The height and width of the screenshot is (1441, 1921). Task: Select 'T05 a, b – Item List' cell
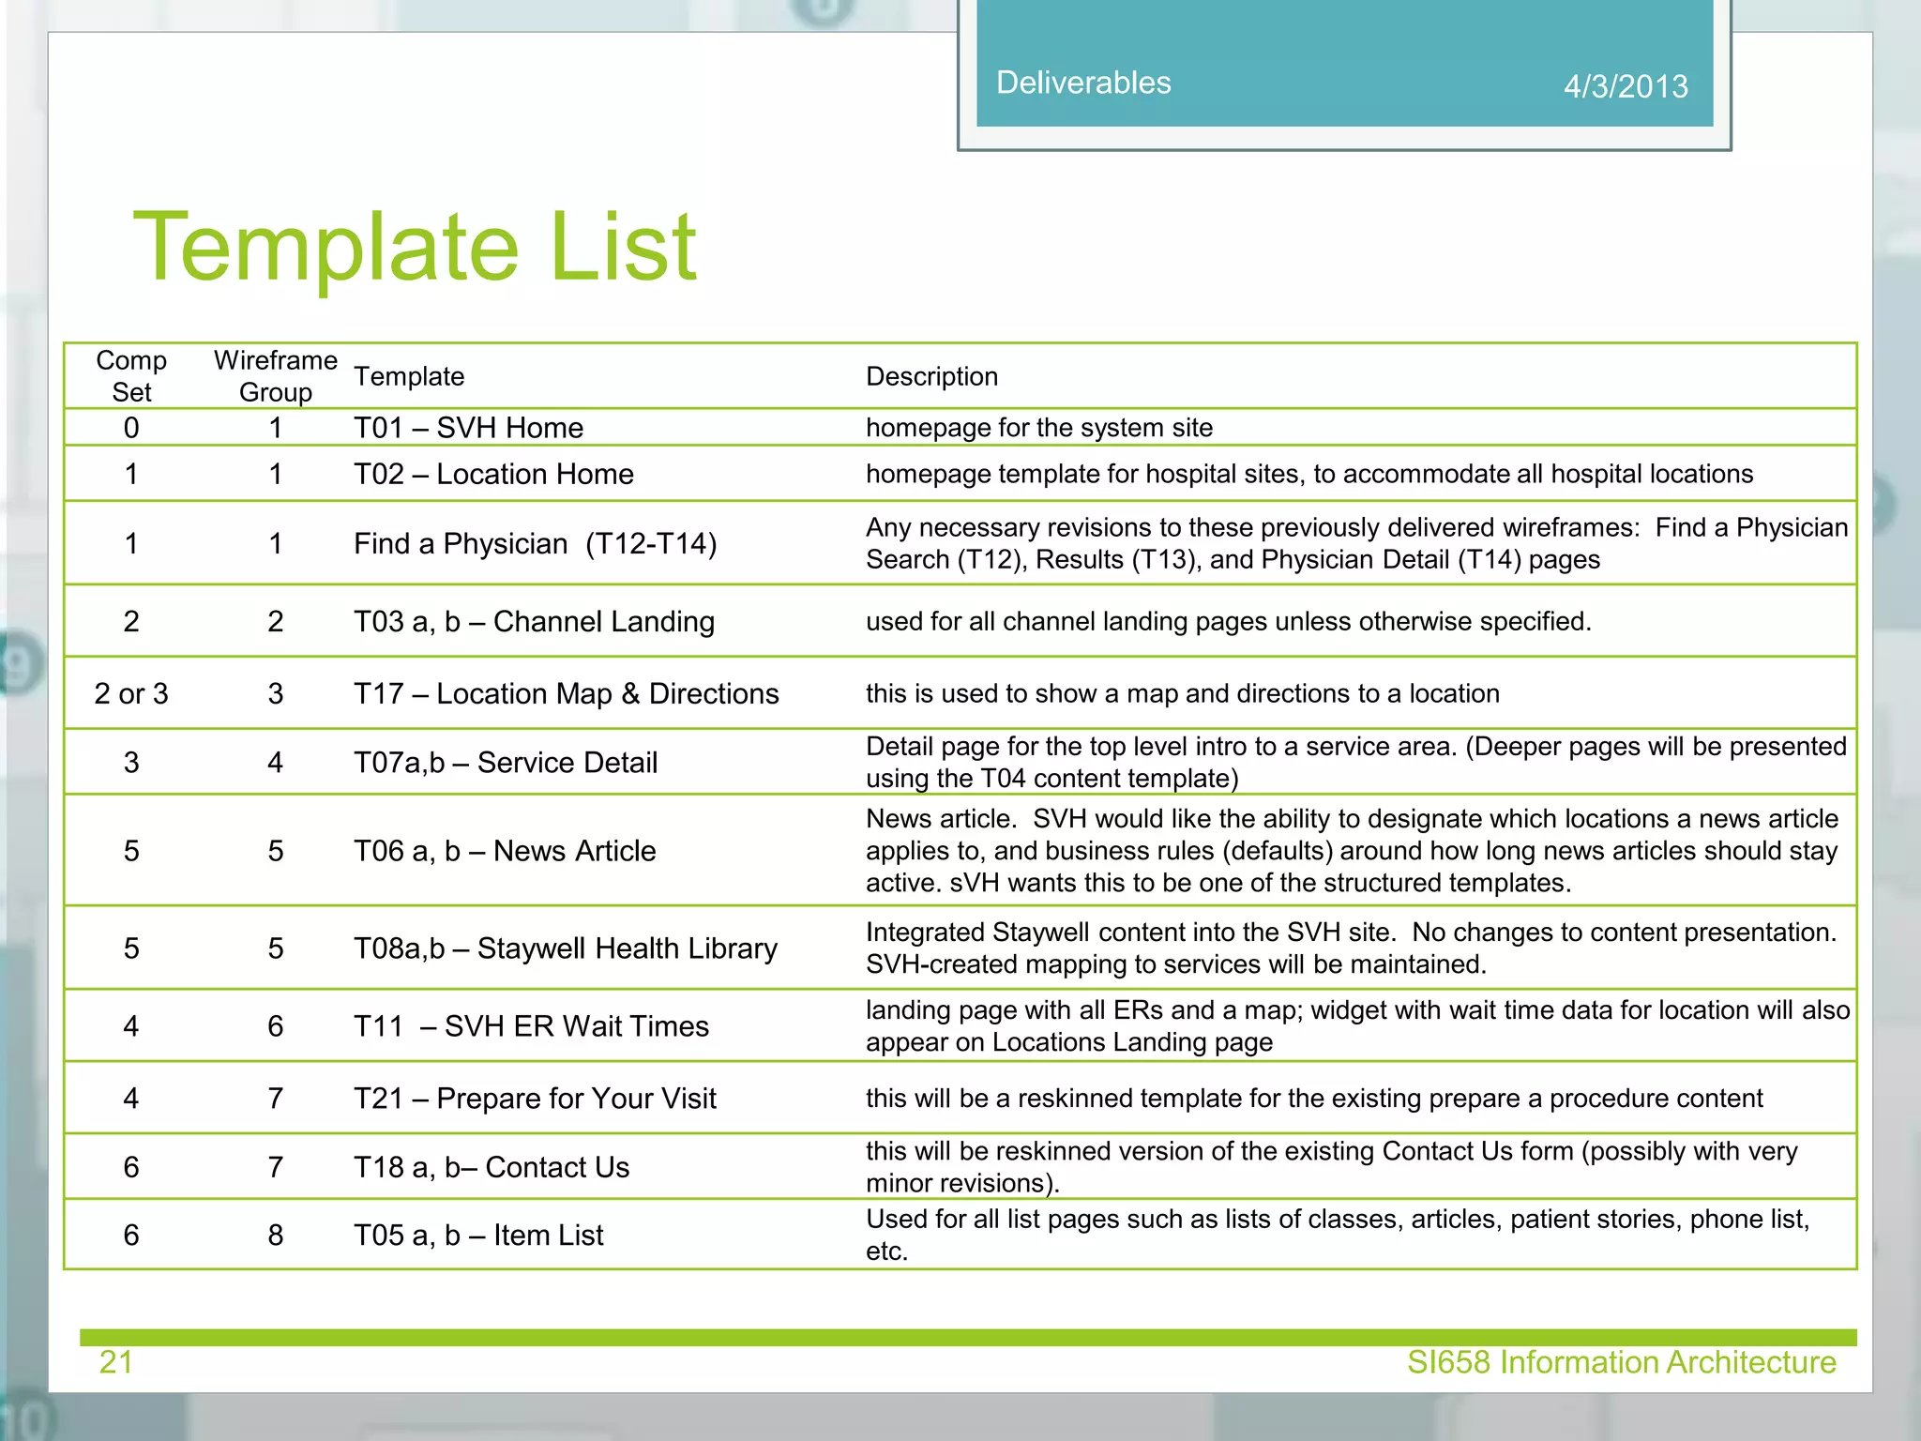[478, 1236]
